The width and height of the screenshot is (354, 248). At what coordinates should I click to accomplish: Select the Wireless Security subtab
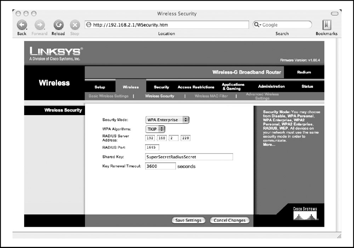click(160, 96)
